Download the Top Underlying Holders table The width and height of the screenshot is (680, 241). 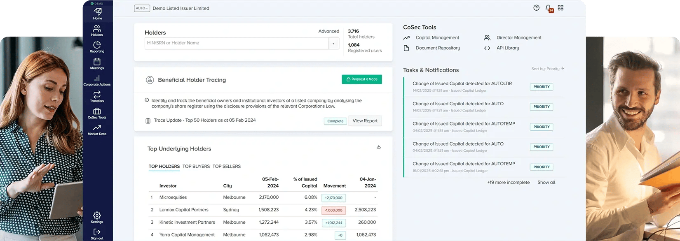[x=379, y=147]
